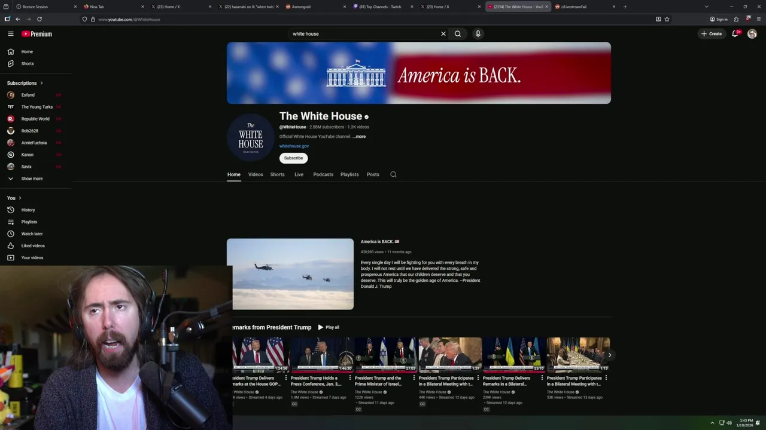Open options for Delivers Remarks in a Bilateral video

pos(542,378)
